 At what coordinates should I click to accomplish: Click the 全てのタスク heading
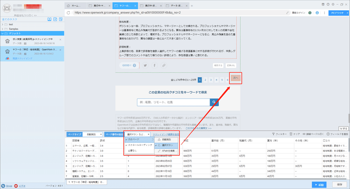point(9,19)
